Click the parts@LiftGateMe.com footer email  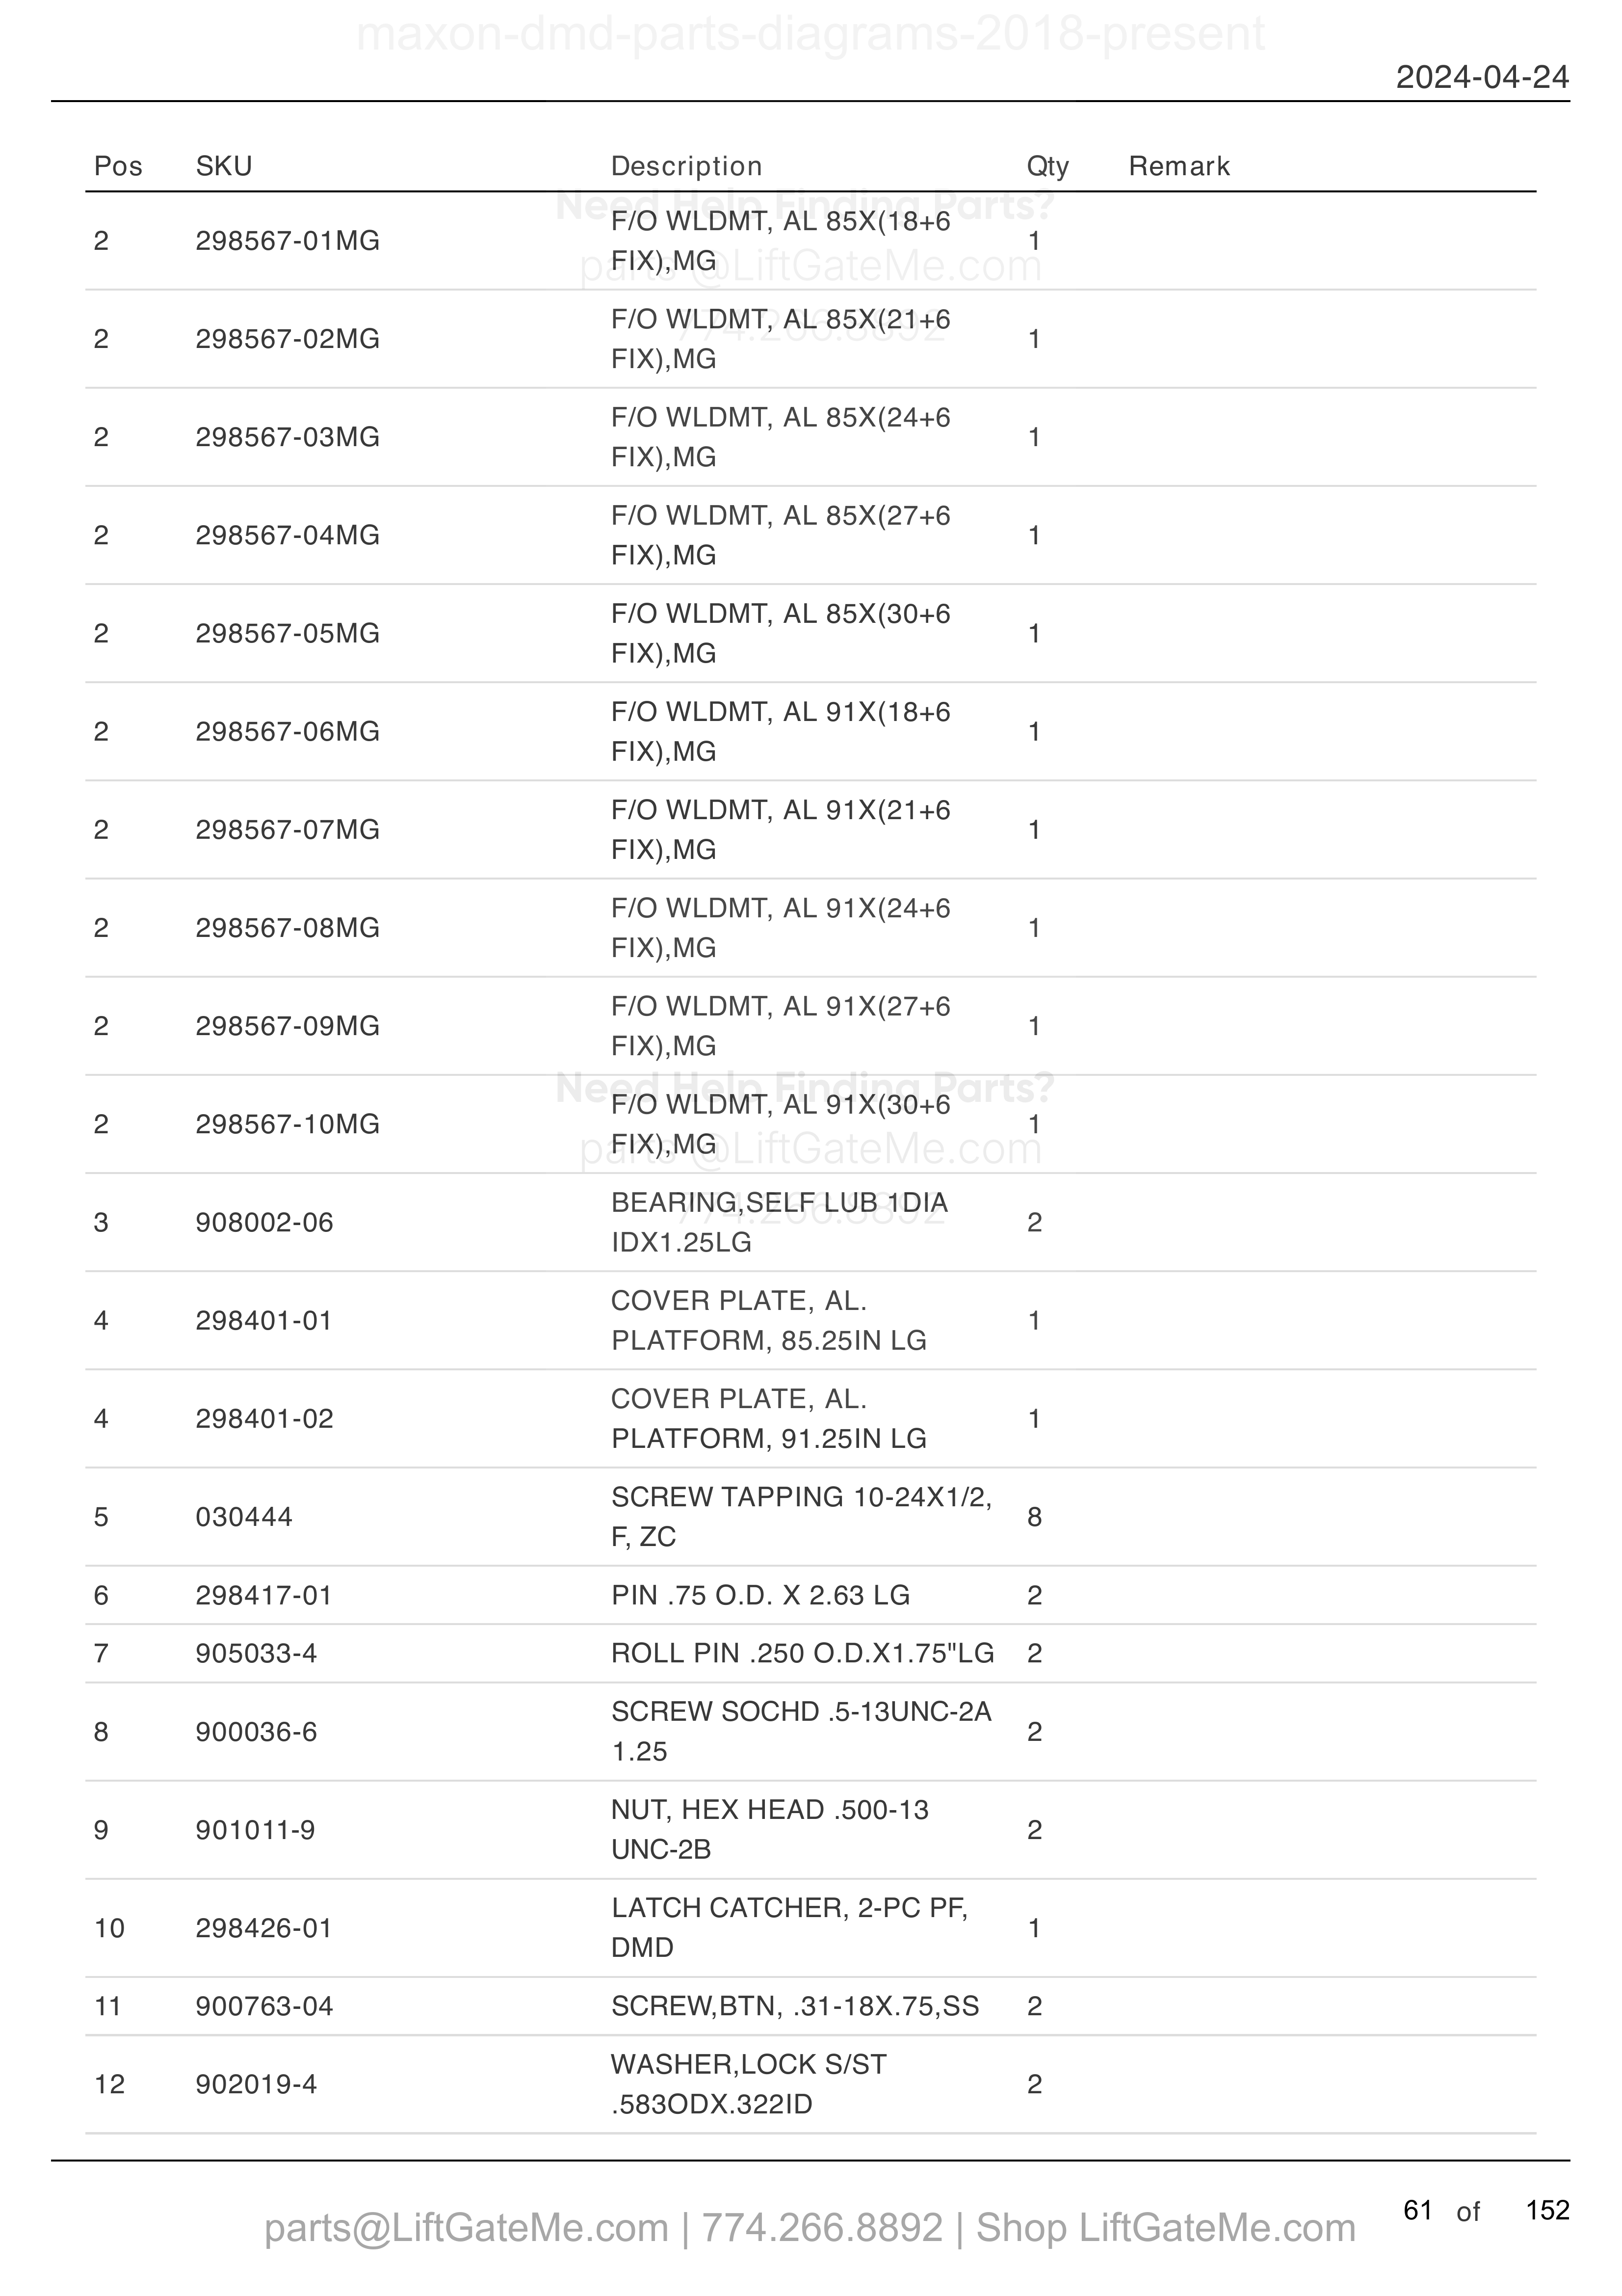click(467, 2228)
